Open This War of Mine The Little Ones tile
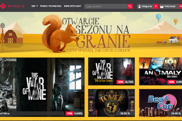 pyautogui.click(x=111, y=72)
